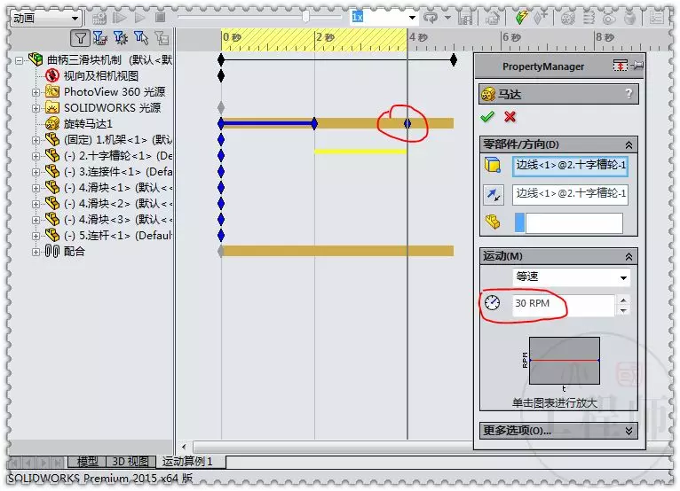This screenshot has height=491, width=680.
Task: Click the OK green checkmark in 马达 panel
Action: pyautogui.click(x=487, y=117)
